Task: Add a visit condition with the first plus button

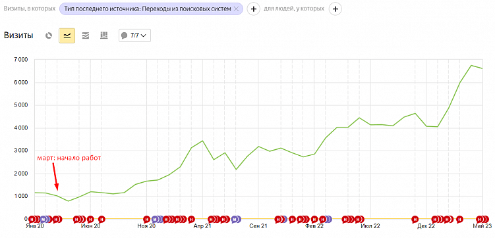Action: pos(253,9)
